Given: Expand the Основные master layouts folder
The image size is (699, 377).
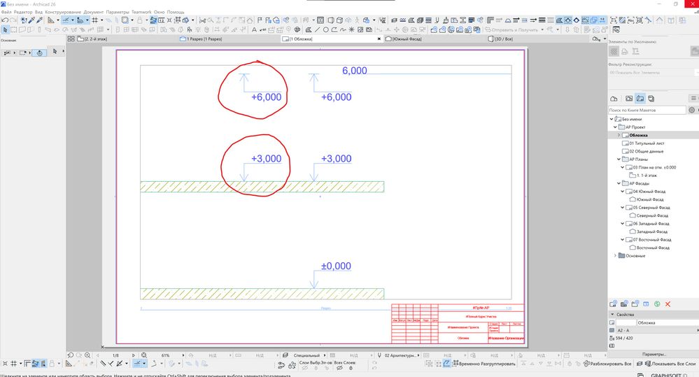Looking at the screenshot, I should 615,256.
